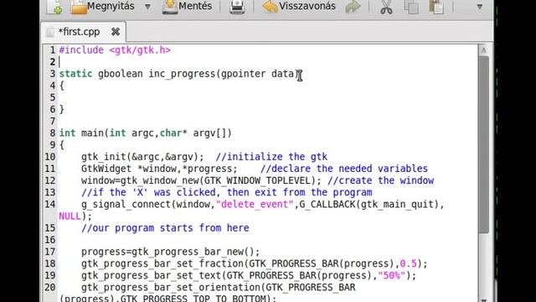
Task: Click '//create the window' comment
Action: 380,180
